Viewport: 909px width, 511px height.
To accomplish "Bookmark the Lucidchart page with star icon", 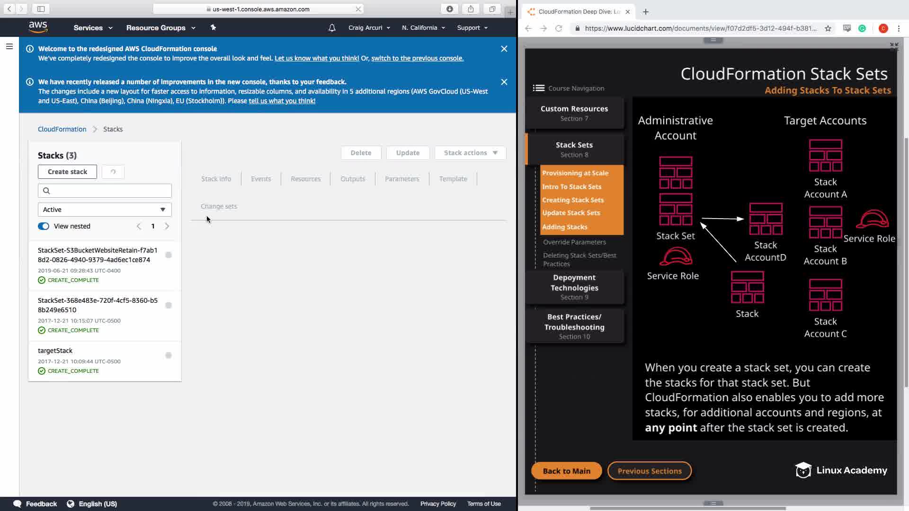I will [828, 28].
